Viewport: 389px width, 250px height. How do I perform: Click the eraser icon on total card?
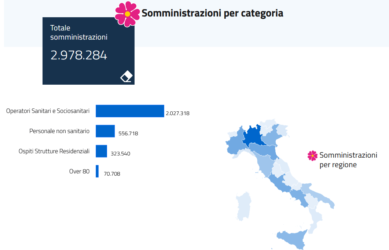click(x=126, y=77)
